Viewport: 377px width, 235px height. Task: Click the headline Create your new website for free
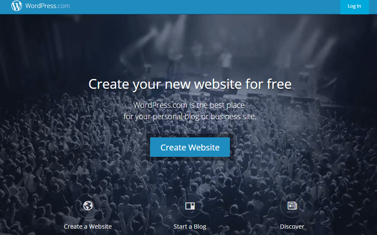pyautogui.click(x=190, y=84)
